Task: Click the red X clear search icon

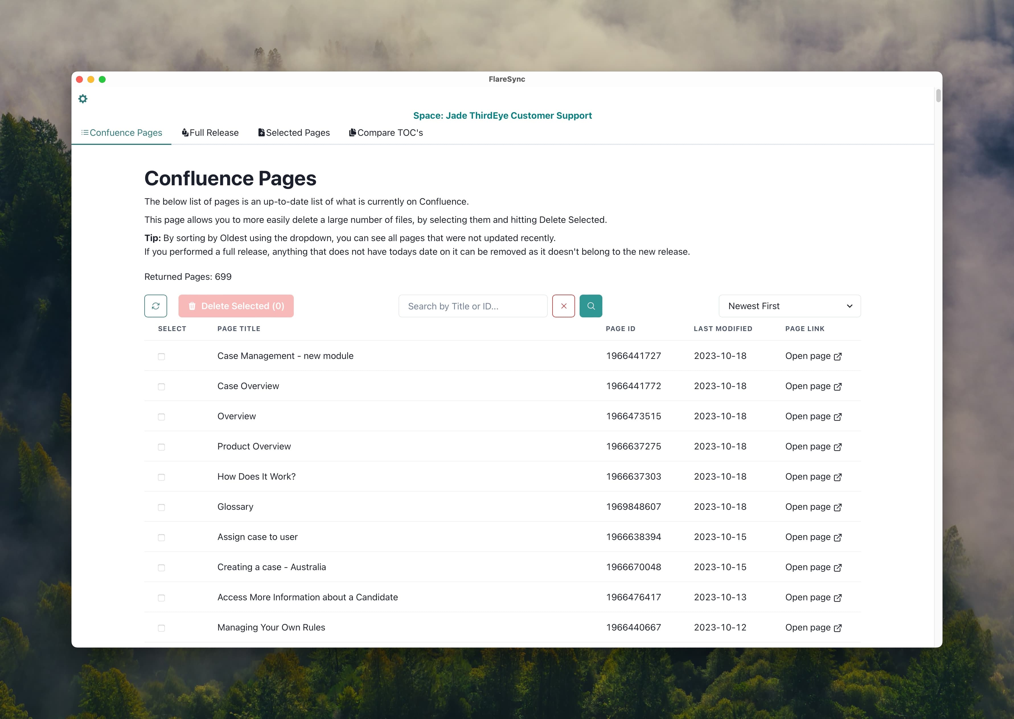Action: [564, 305]
